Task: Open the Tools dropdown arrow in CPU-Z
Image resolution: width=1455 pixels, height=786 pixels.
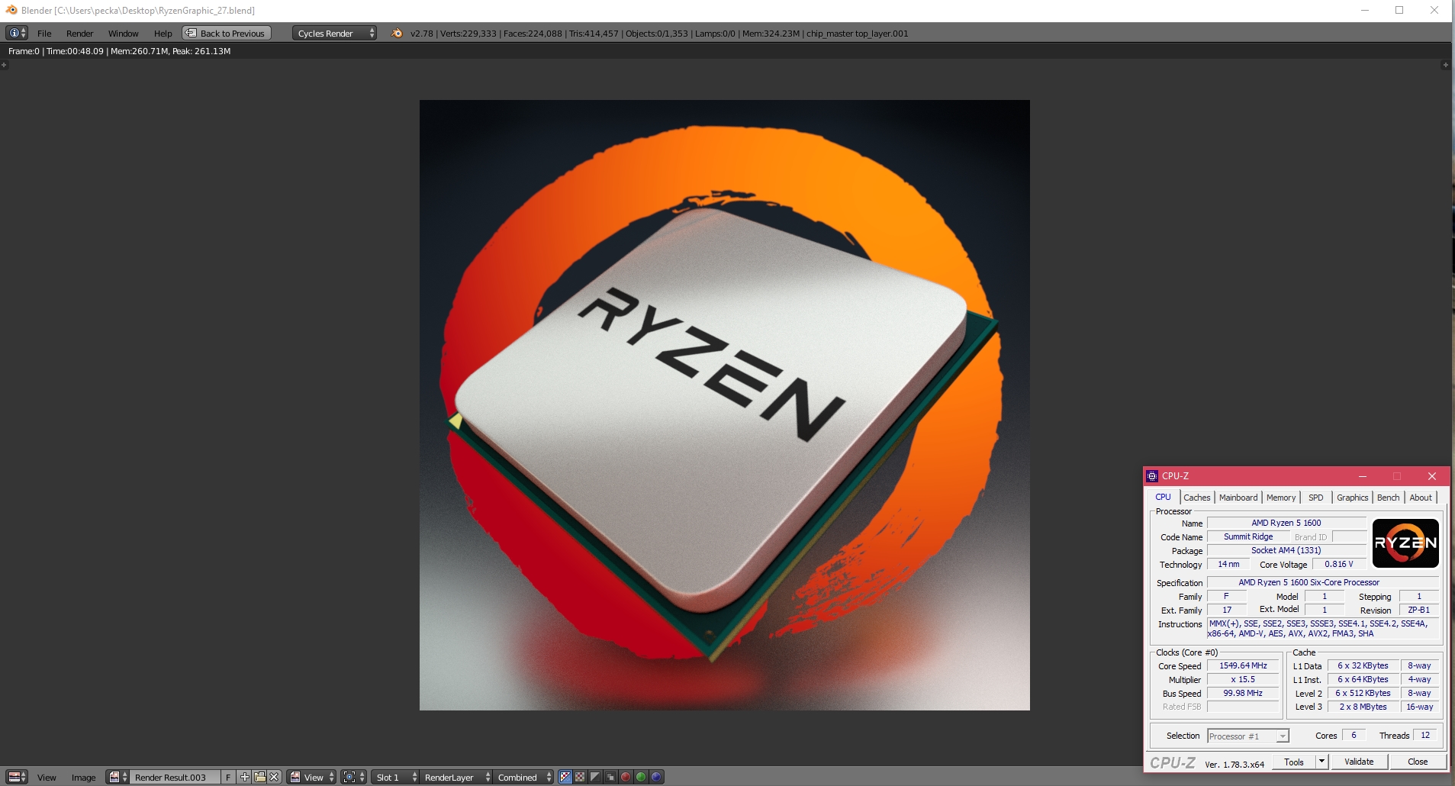Action: pyautogui.click(x=1322, y=762)
